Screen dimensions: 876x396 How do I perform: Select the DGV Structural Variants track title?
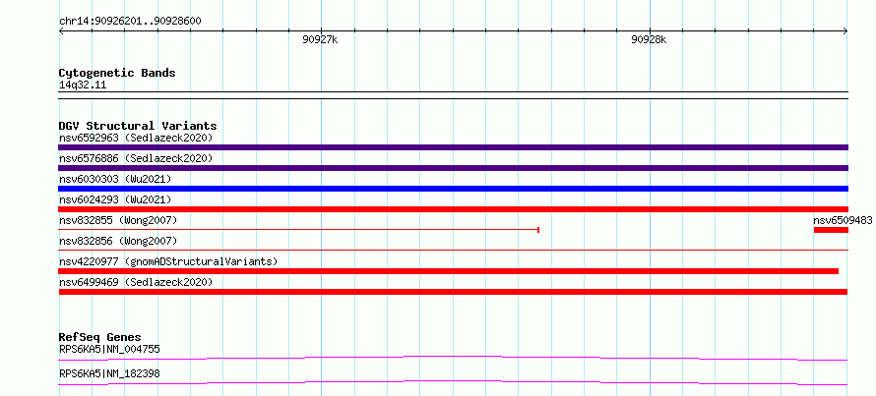pos(138,126)
